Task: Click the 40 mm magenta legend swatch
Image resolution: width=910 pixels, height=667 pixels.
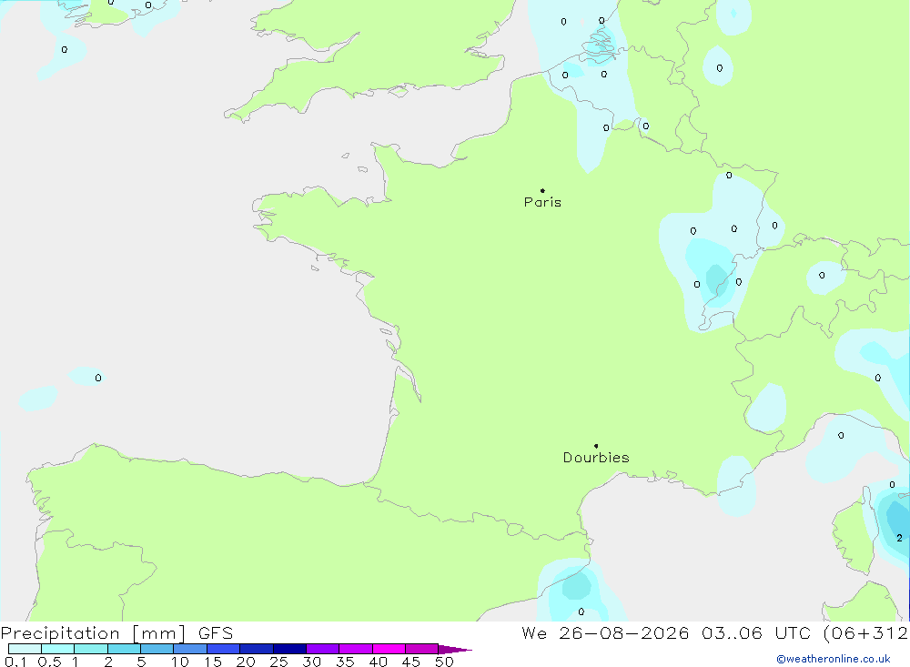Action: click(389, 649)
